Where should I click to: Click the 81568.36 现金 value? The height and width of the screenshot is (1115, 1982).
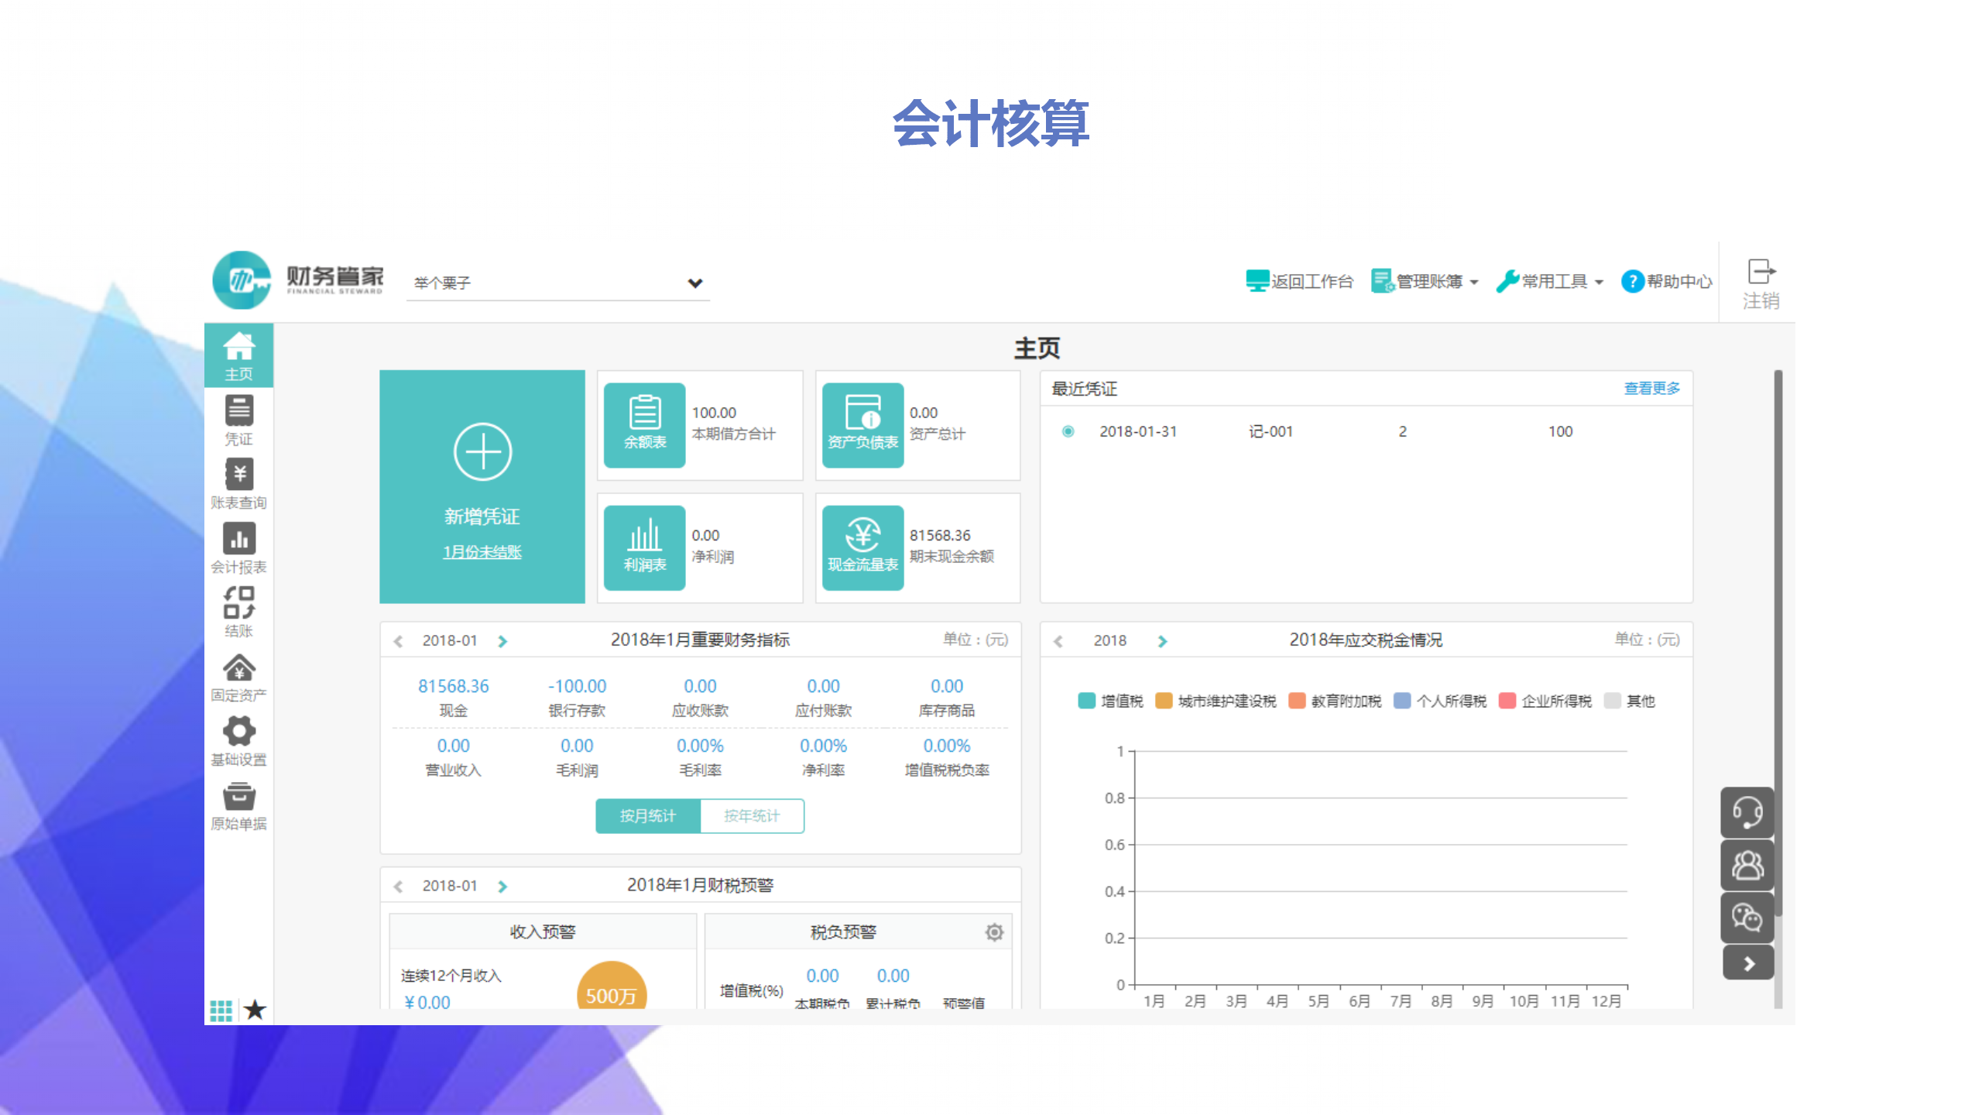(453, 686)
